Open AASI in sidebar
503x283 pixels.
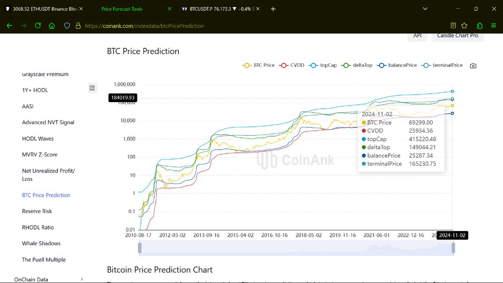[28, 106]
